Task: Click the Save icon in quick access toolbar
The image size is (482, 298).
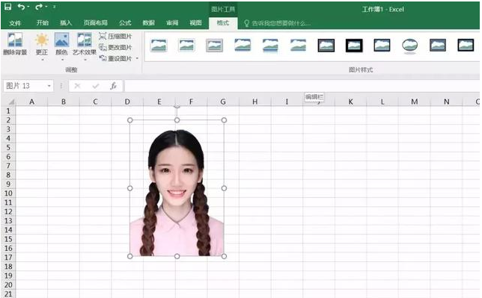Action: coord(7,7)
